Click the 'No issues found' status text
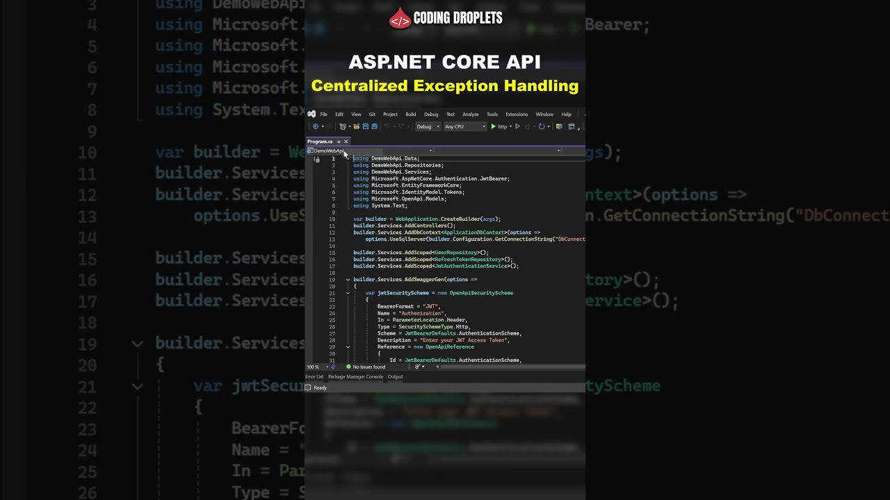Image resolution: width=890 pixels, height=500 pixels. pos(369,367)
